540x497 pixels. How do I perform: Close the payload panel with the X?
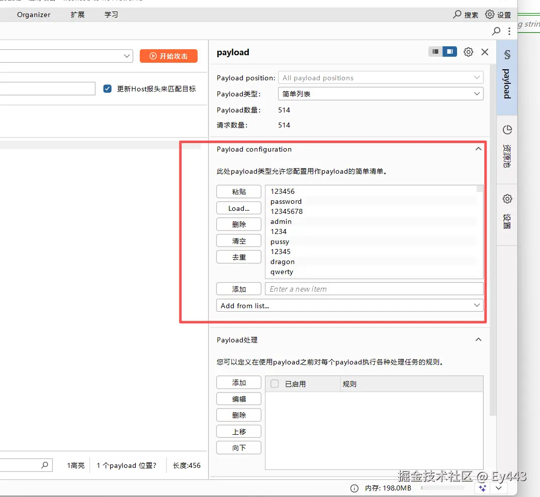485,52
